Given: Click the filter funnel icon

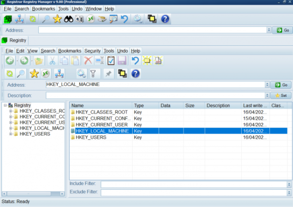Looking at the screenshot, I should 93,74.
